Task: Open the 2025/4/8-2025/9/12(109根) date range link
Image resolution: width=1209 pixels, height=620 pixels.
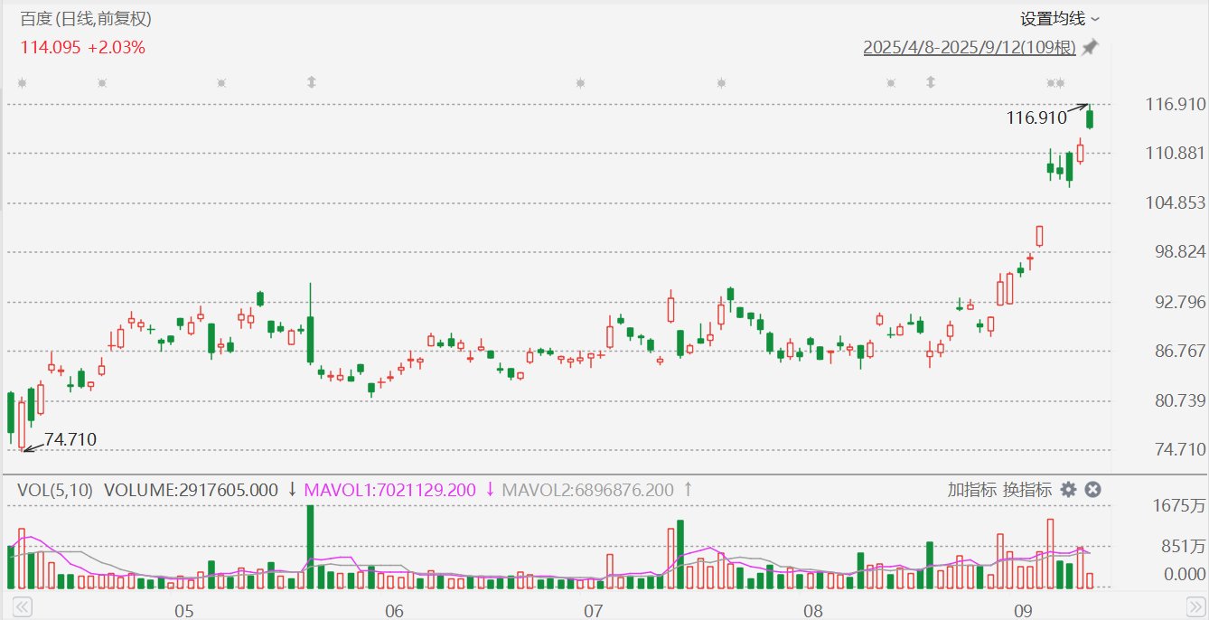Action: tap(970, 48)
